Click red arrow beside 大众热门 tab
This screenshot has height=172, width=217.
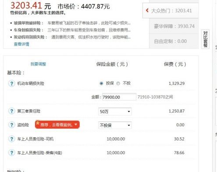[x=147, y=11]
